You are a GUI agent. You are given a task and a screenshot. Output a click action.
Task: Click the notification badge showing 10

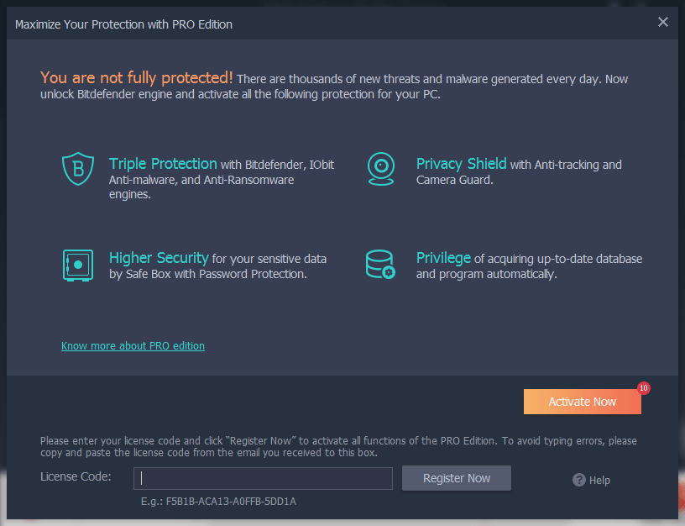tap(643, 387)
